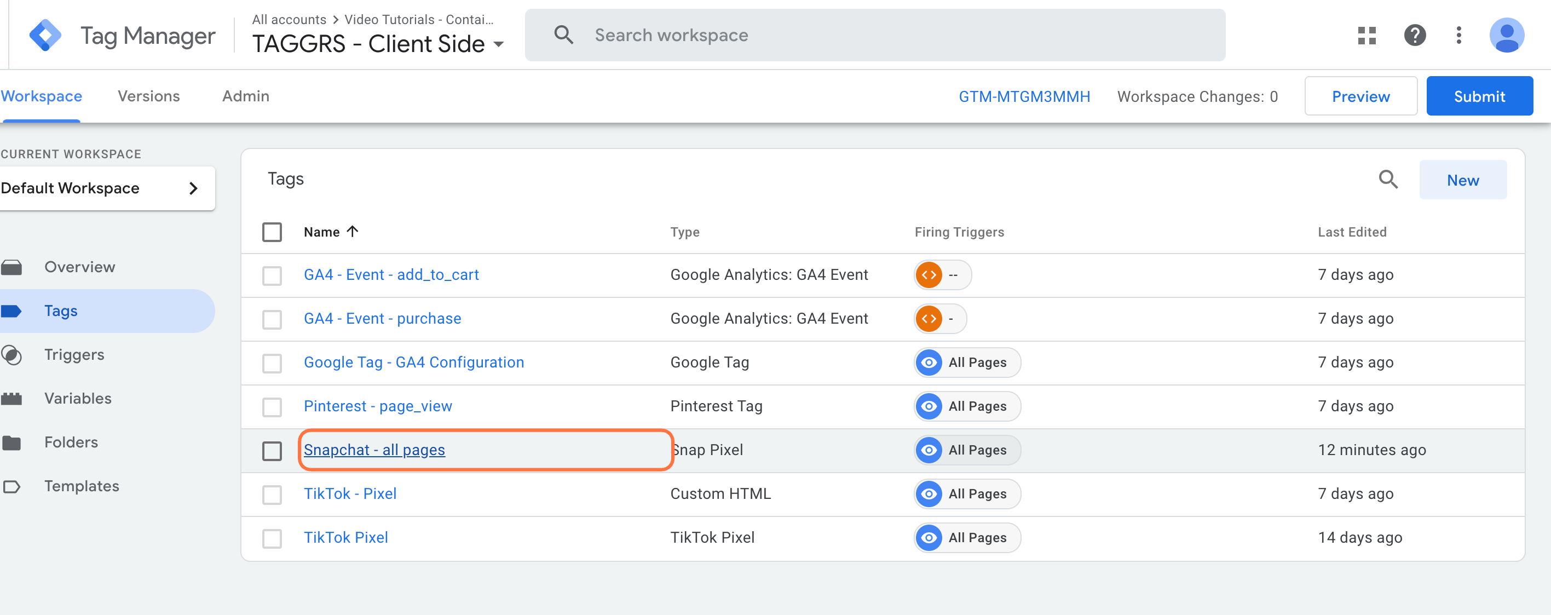
Task: Switch to the Workspace tab
Action: pos(41,96)
